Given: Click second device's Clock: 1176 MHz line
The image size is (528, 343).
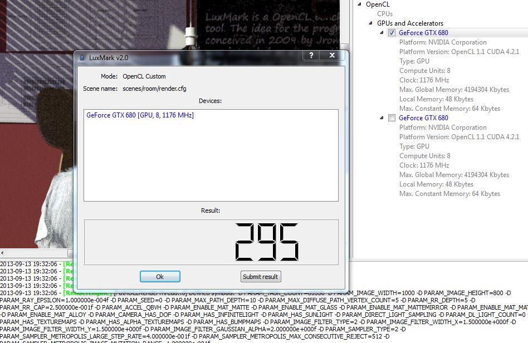Looking at the screenshot, I should pyautogui.click(x=424, y=165).
